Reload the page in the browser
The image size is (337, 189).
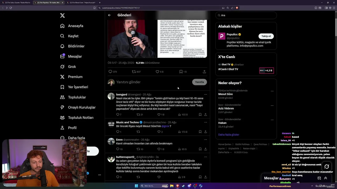pos(11,8)
